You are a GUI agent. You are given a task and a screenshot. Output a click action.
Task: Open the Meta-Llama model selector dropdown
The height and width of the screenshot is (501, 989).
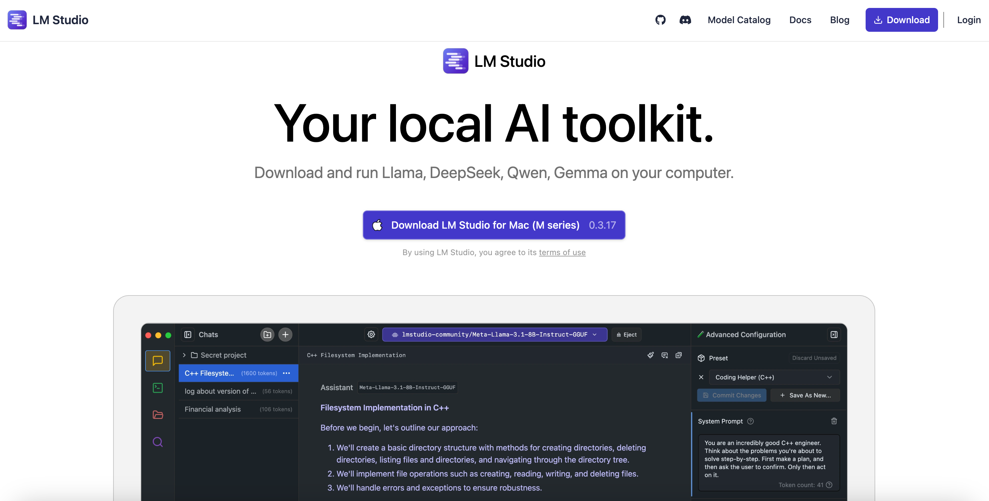494,335
